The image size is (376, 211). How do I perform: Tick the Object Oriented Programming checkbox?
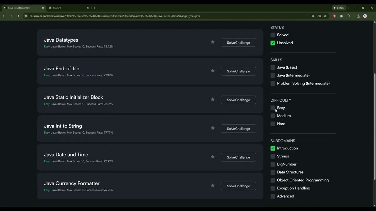coord(273,180)
